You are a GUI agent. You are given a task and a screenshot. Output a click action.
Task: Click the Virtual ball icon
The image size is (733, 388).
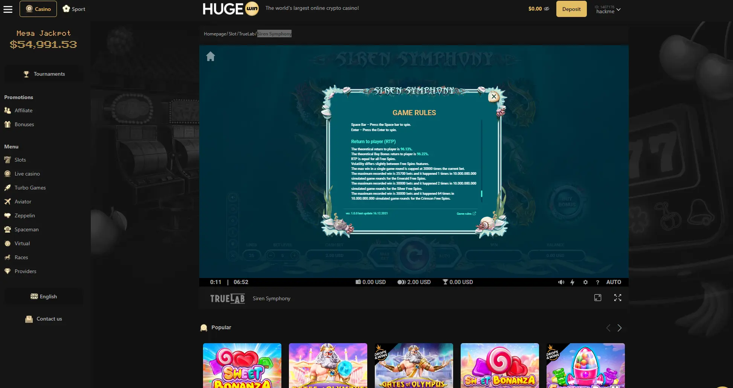pos(8,243)
